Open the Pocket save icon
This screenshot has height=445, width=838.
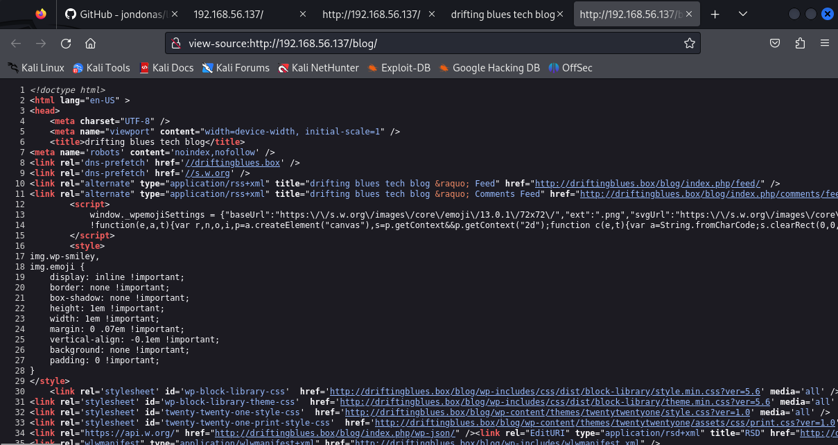[x=776, y=43]
